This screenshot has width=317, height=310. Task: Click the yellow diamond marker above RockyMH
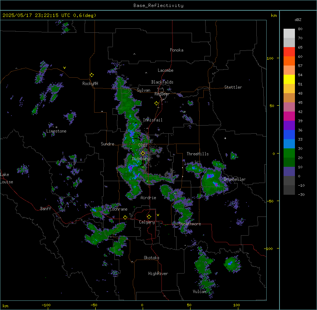(92, 75)
